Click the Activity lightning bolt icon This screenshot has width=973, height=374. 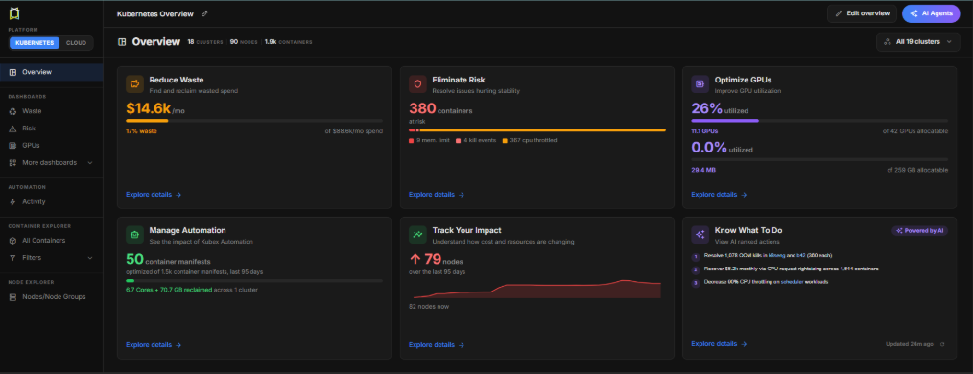point(13,201)
